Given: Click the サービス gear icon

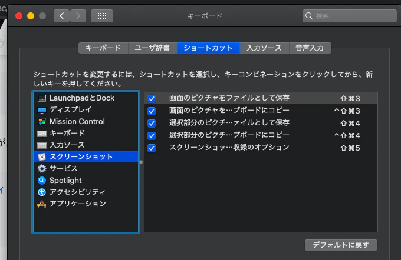Looking at the screenshot, I should (x=42, y=169).
